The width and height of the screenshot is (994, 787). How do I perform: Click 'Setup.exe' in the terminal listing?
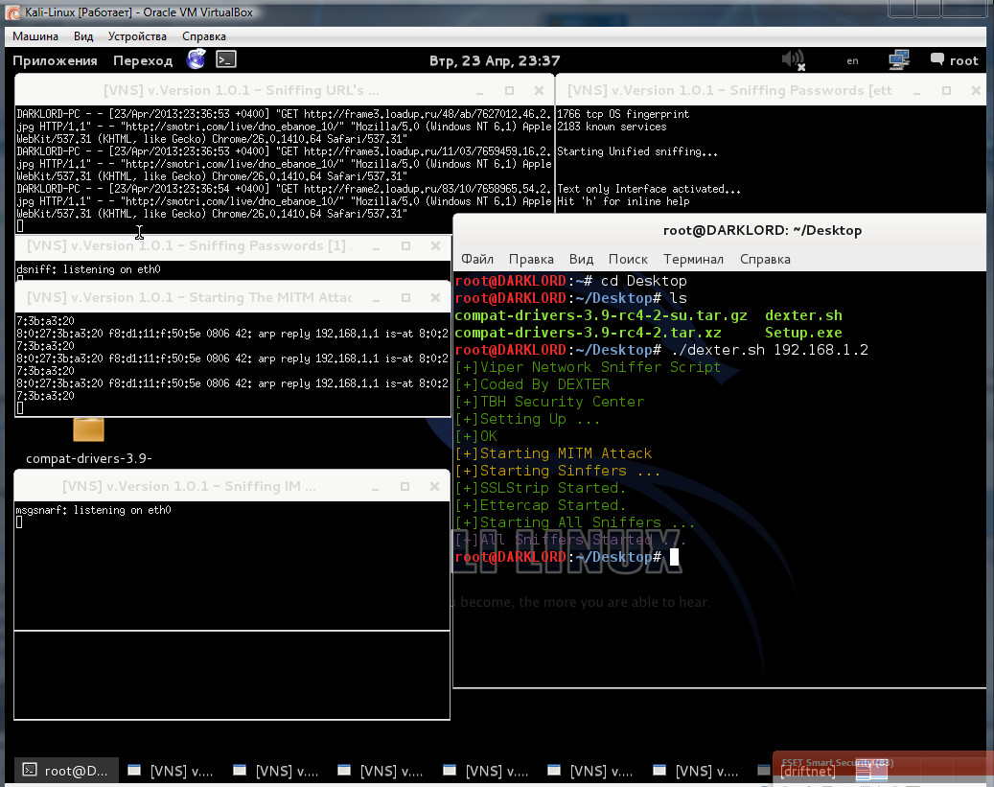[x=803, y=333]
